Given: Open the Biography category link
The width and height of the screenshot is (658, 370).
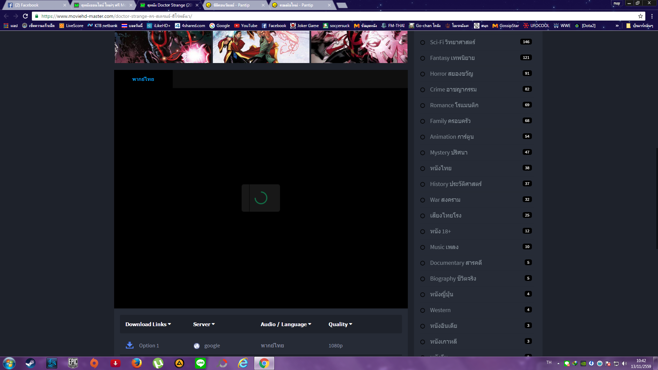Looking at the screenshot, I should 453,279.
